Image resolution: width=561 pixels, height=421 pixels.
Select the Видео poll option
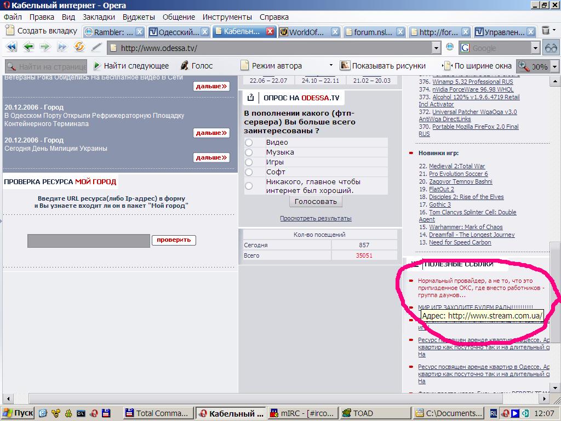(x=249, y=143)
